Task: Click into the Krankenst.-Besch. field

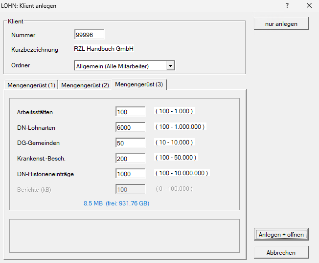Action: (130, 158)
